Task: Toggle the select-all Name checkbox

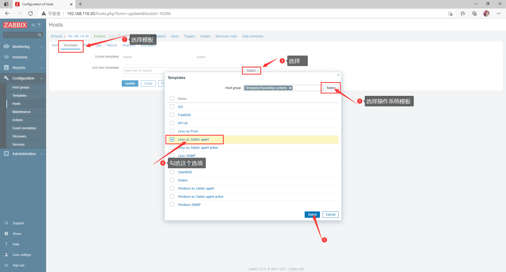Action: pos(172,98)
